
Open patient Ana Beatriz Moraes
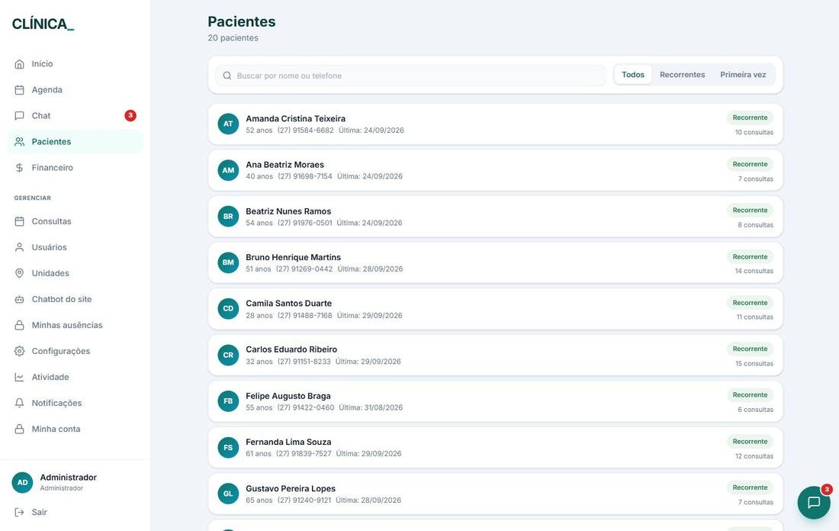pos(496,170)
